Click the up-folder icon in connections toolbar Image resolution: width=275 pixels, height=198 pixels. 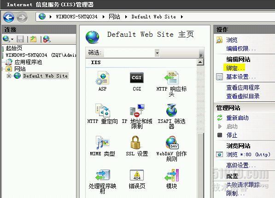click(33, 39)
